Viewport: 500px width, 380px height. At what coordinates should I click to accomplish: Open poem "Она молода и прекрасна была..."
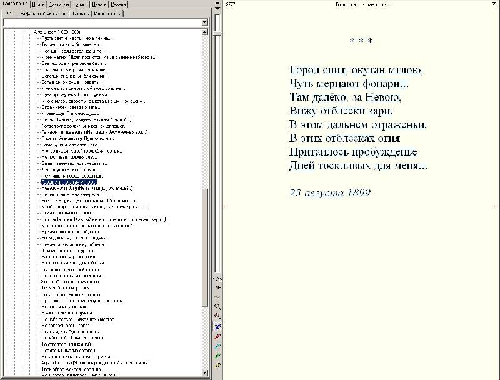[x=73, y=63]
